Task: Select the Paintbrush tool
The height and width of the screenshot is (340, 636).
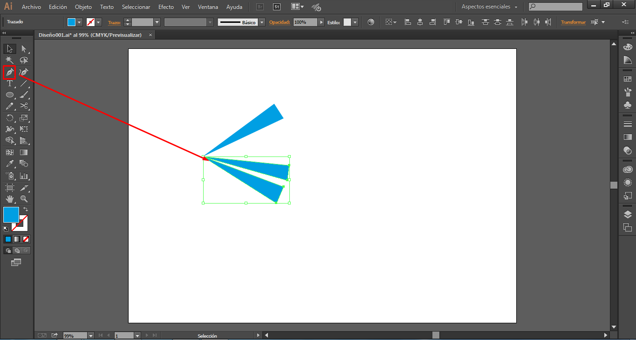Action: pyautogui.click(x=24, y=95)
